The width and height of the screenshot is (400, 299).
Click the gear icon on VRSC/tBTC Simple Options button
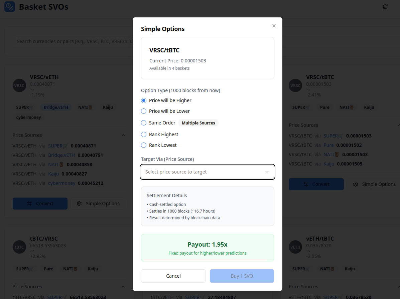[355, 184]
